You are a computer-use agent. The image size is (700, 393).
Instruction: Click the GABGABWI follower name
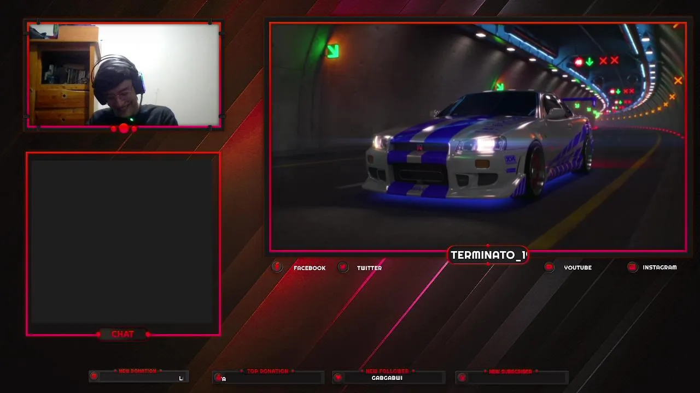(x=387, y=378)
